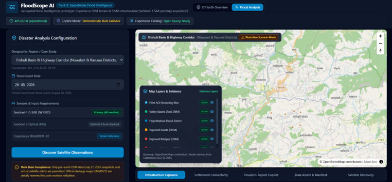392x182 pixels.
Task: Click the location pin icon beside Disaster Analysis Configuration
Action: 14,38
